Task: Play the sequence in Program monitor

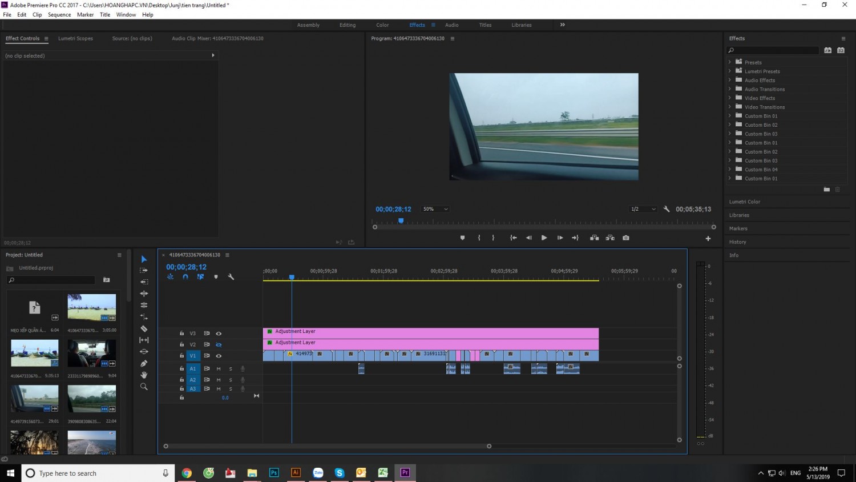Action: tap(544, 238)
